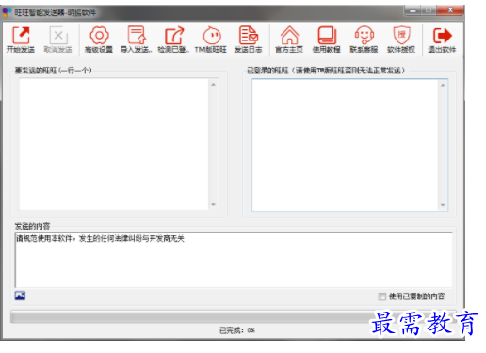486x353 pixels.
Task: Click the 退出软件 exit icon
Action: 442,36
